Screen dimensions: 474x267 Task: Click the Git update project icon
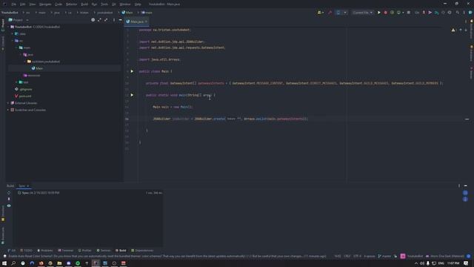[424, 13]
